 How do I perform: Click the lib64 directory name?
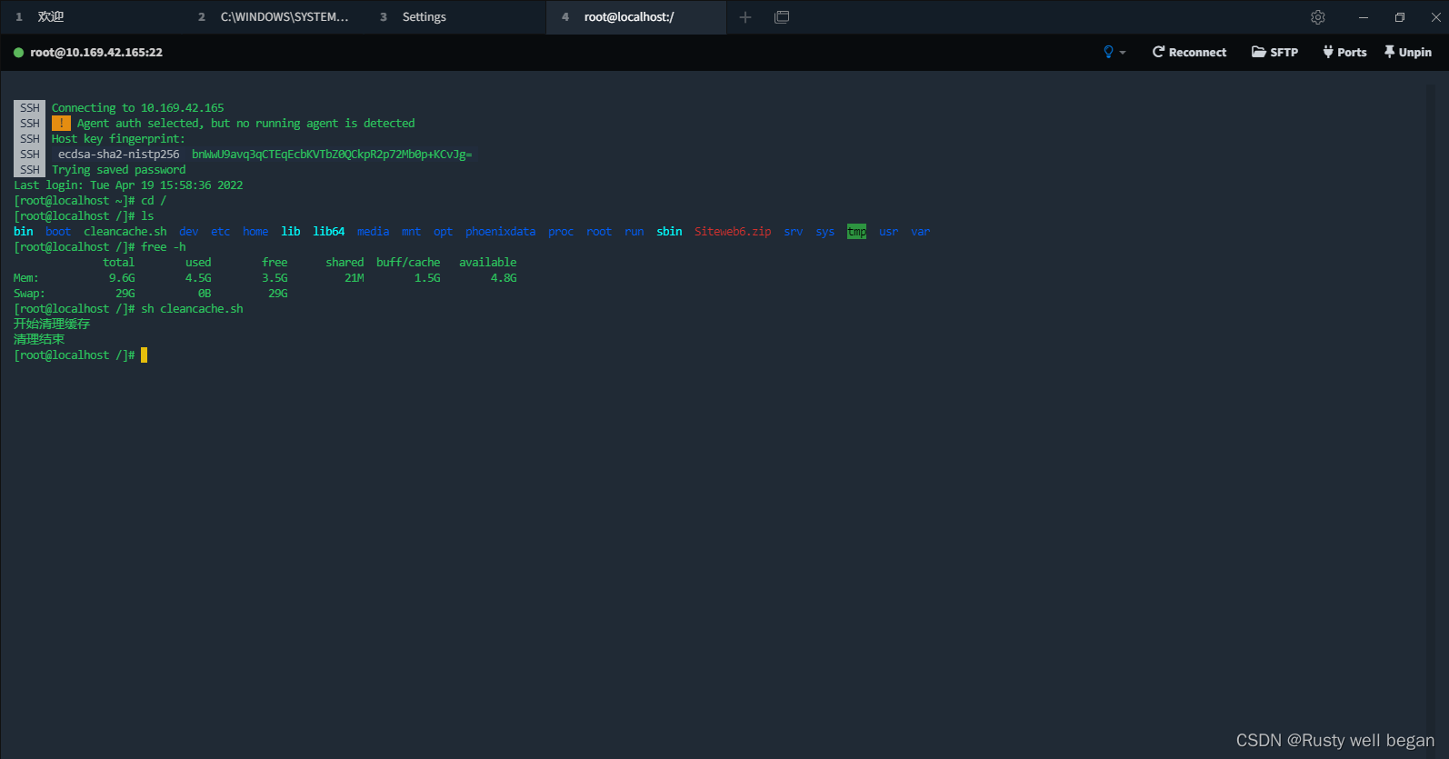pyautogui.click(x=329, y=232)
